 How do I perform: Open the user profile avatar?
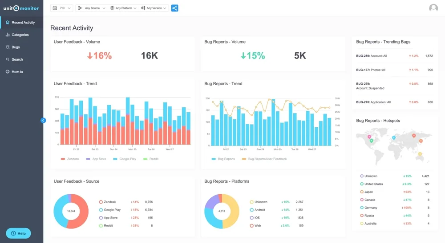tap(433, 8)
